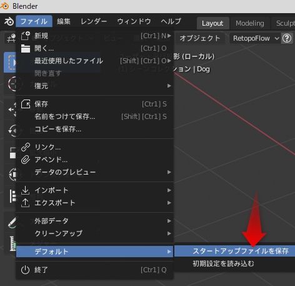Select the Move tool in toolbar

[x=12, y=109]
